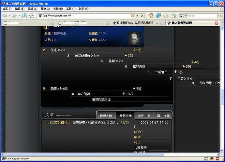Viewport: 225px width, 162px height.
Task: Click the red Adblock Plus icon
Action: 217,158
